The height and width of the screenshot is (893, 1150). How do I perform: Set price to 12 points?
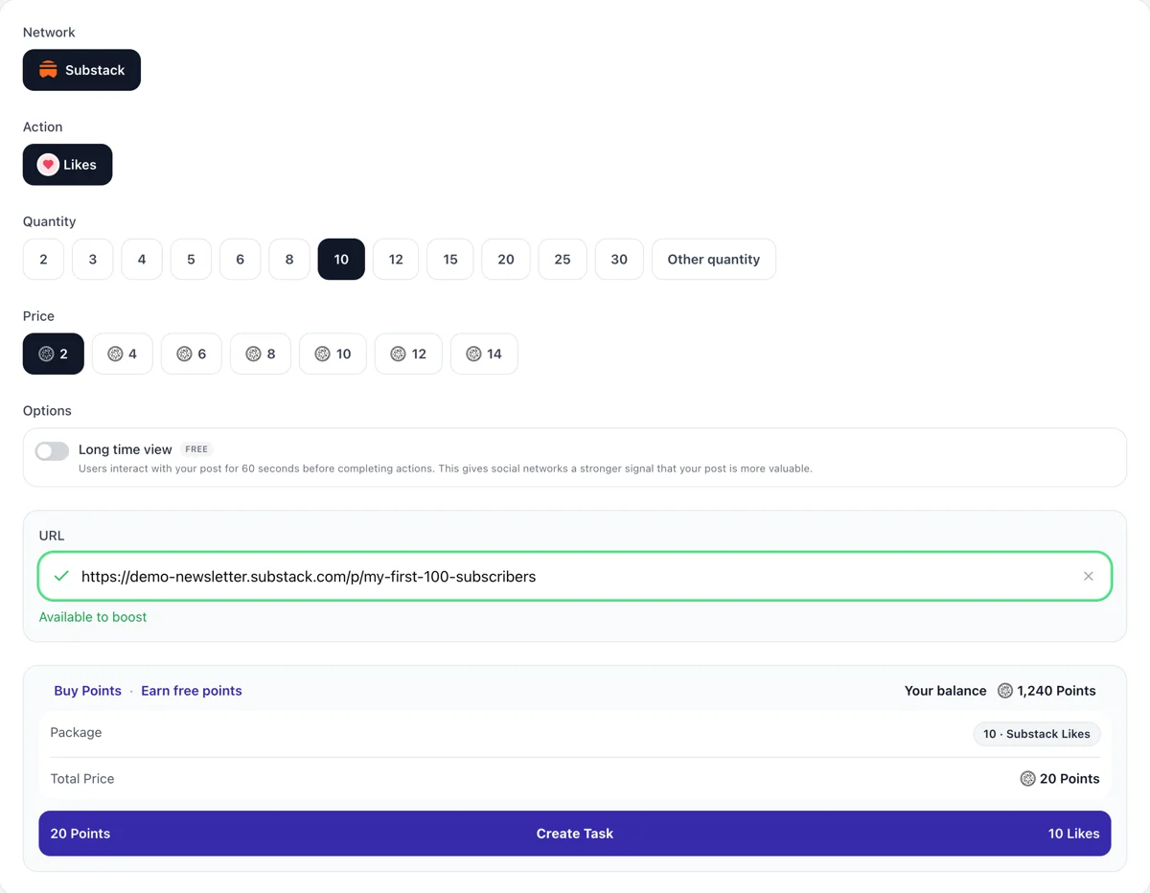(408, 354)
